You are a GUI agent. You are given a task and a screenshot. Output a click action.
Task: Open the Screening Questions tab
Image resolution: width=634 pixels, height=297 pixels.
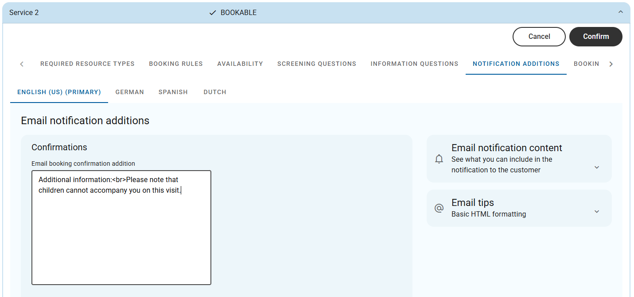tap(317, 64)
